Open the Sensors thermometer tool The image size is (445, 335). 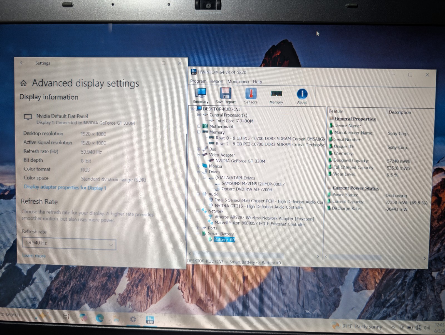(251, 96)
